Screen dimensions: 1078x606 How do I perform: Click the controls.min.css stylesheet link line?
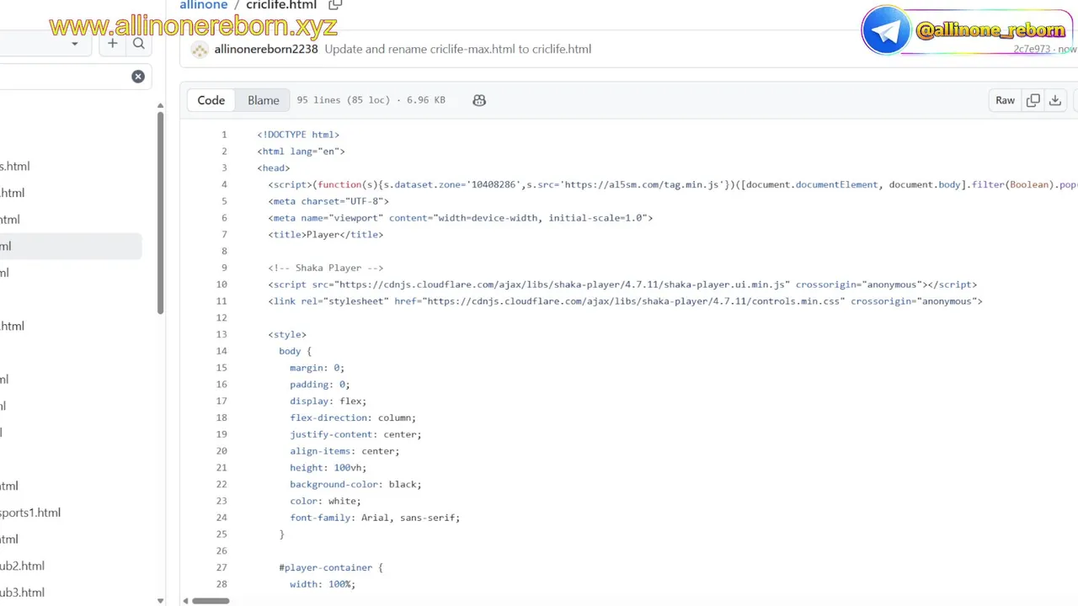click(625, 301)
